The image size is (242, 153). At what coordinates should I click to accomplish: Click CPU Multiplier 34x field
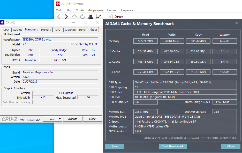(146, 102)
